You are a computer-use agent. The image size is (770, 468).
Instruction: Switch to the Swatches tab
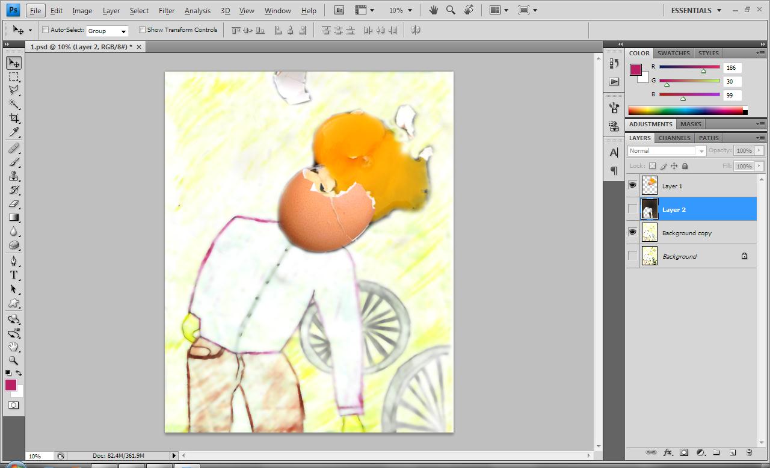[x=673, y=53]
